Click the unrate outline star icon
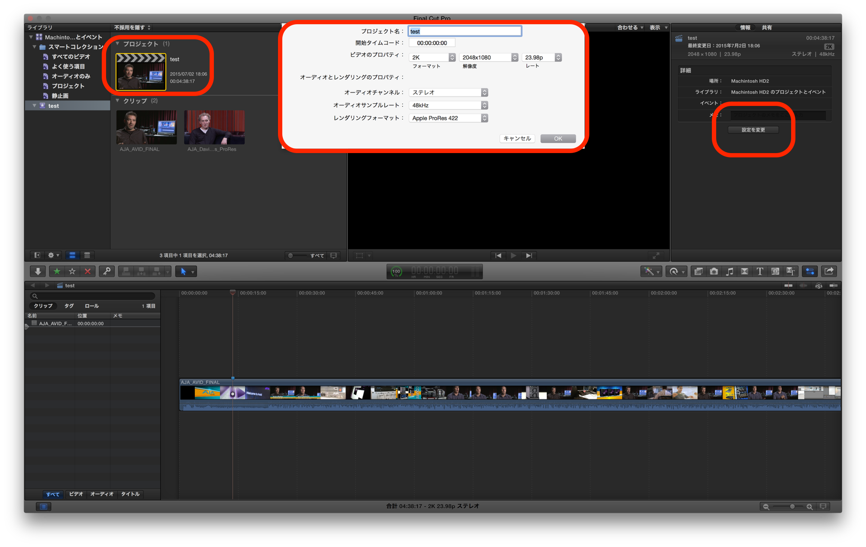The width and height of the screenshot is (866, 547). [x=72, y=272]
